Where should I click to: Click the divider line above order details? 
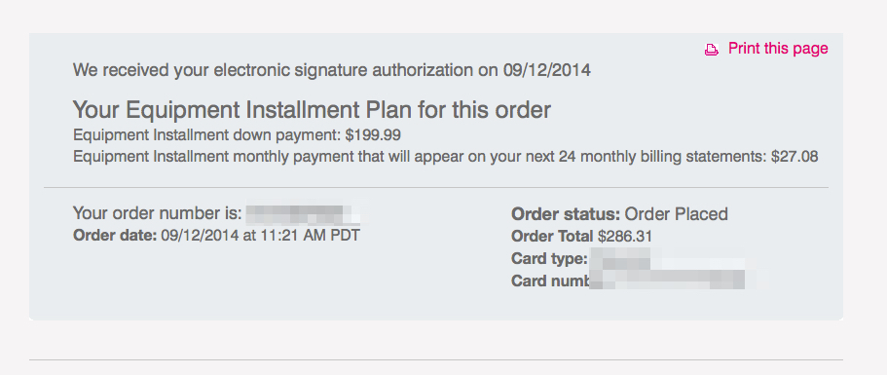tap(435, 187)
